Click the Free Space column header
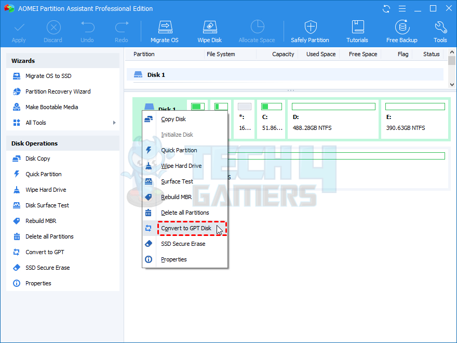The height and width of the screenshot is (343, 457). click(363, 54)
